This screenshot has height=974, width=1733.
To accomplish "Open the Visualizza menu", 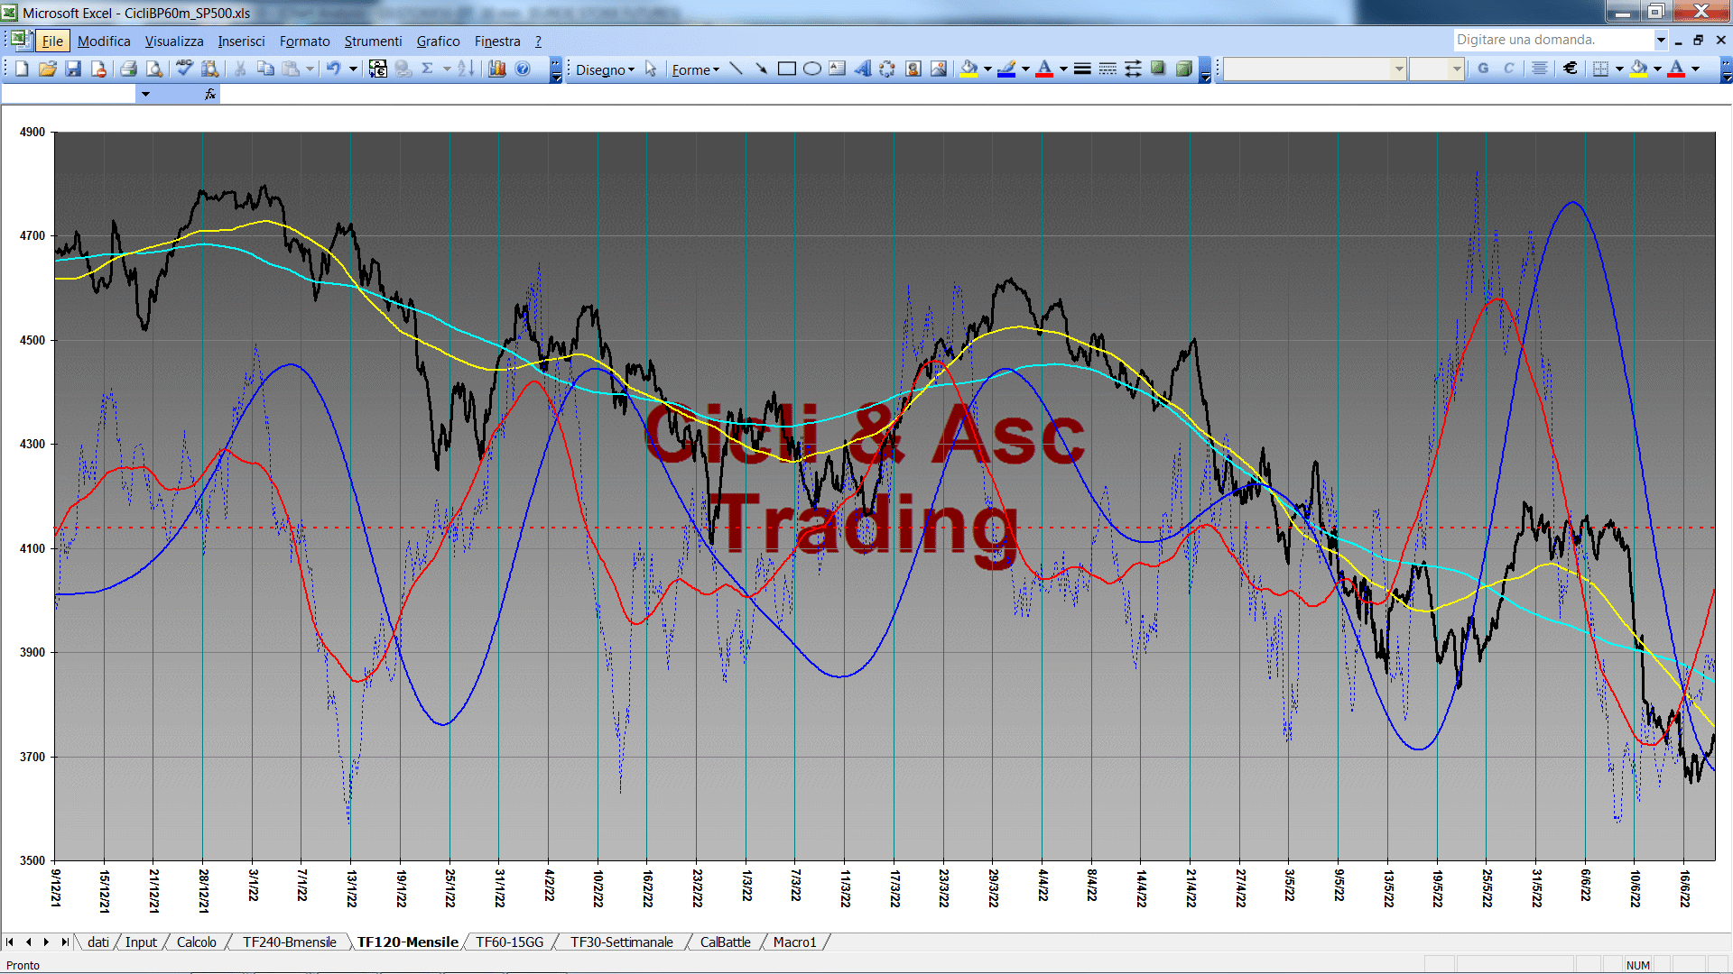I will [174, 41].
